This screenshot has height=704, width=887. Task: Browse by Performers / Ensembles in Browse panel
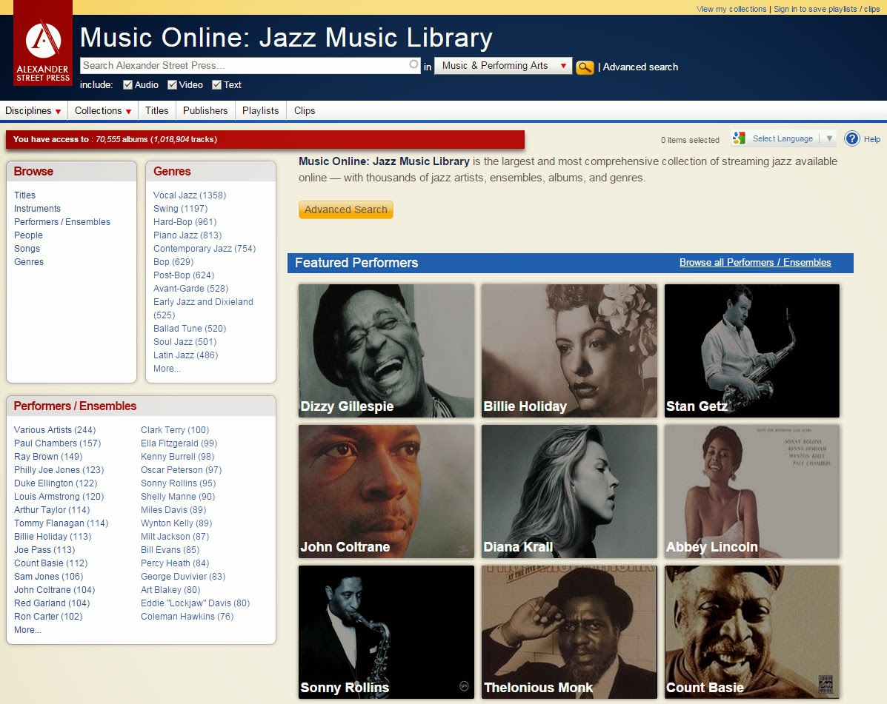point(62,222)
